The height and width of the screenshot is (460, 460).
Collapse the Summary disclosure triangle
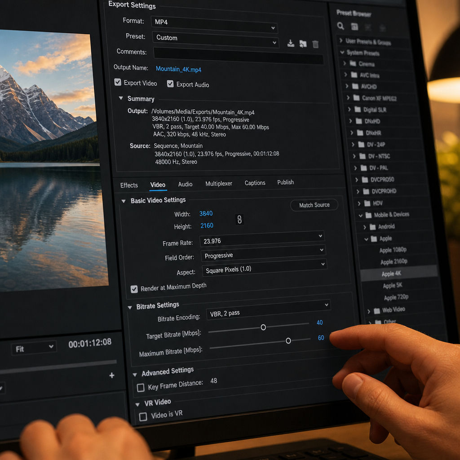(121, 98)
